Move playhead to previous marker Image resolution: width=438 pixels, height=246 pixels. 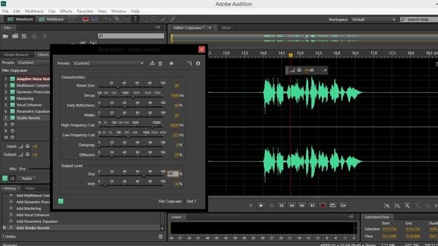click(281, 205)
